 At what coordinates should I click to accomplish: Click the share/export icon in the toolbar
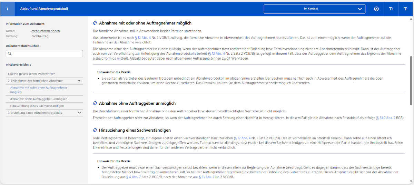(x=376, y=9)
